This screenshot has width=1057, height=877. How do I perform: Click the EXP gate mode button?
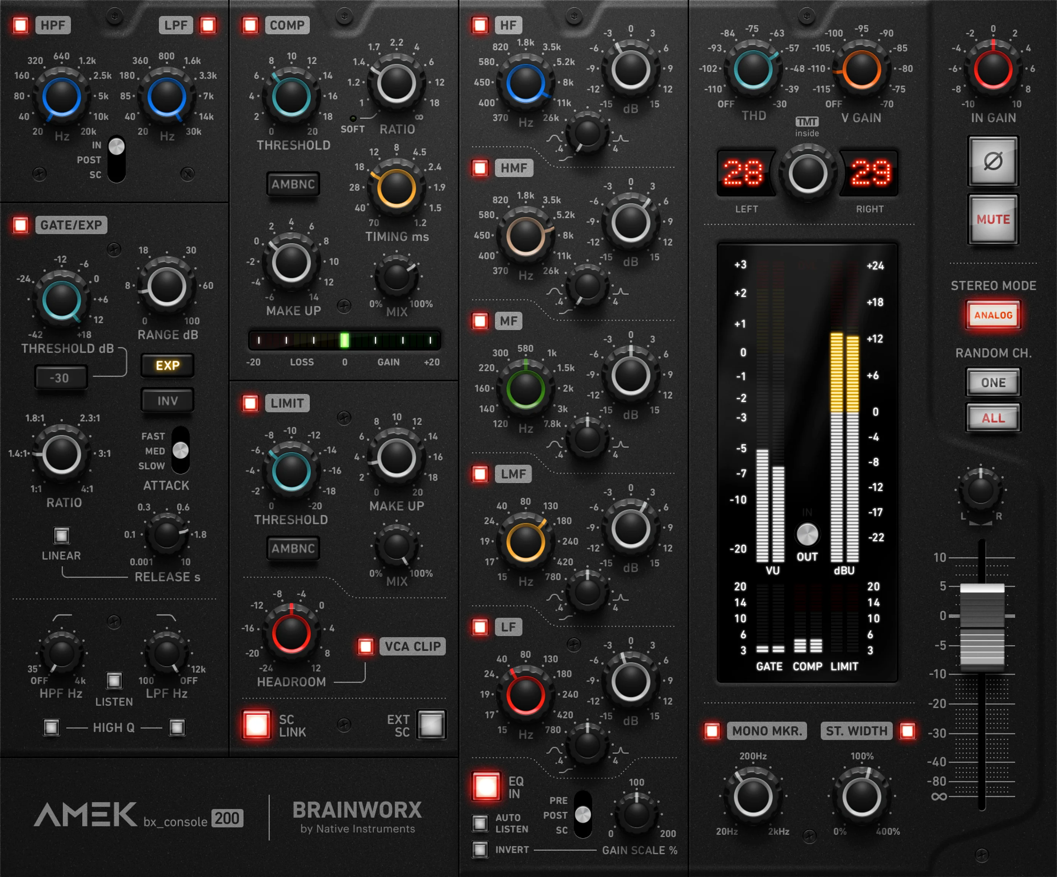[167, 365]
